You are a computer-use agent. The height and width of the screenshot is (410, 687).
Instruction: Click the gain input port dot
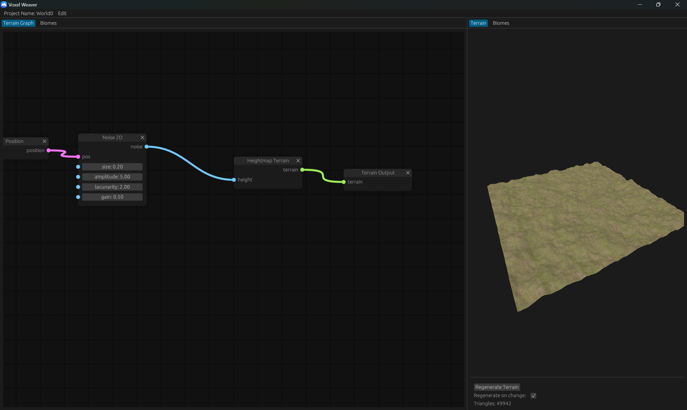click(x=78, y=197)
